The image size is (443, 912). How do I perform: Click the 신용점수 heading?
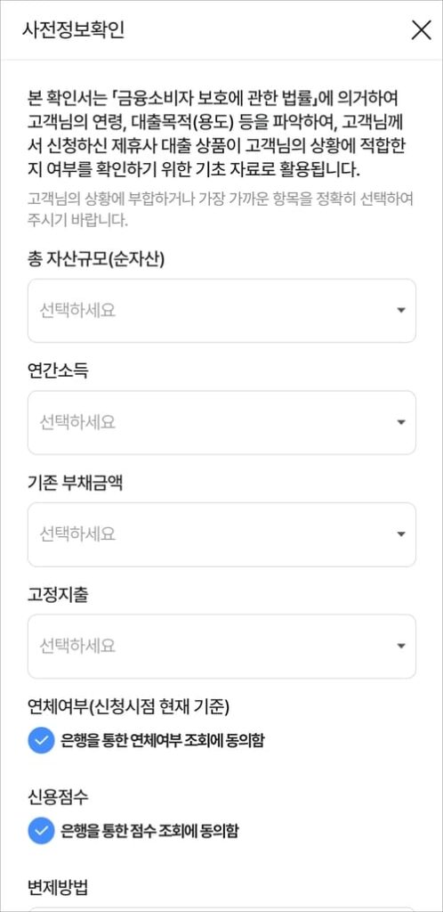[x=58, y=797]
